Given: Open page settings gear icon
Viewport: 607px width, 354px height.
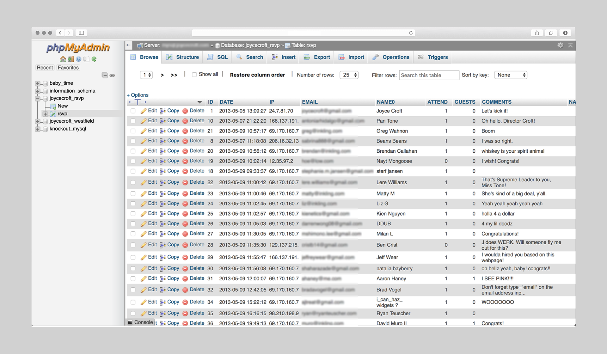Looking at the screenshot, I should pyautogui.click(x=560, y=45).
